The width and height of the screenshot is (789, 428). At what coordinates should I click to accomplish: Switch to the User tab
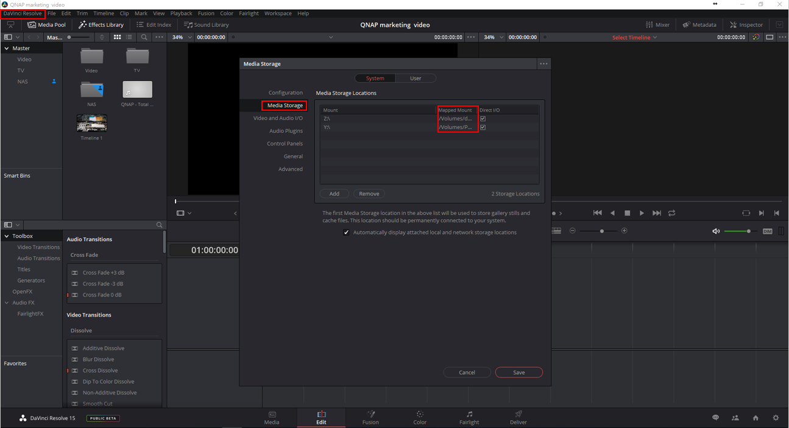[x=416, y=79]
